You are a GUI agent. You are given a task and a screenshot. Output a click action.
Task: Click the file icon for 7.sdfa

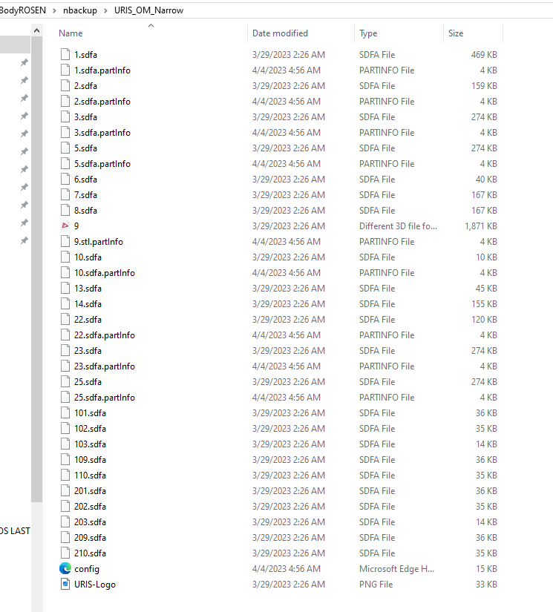(x=65, y=195)
